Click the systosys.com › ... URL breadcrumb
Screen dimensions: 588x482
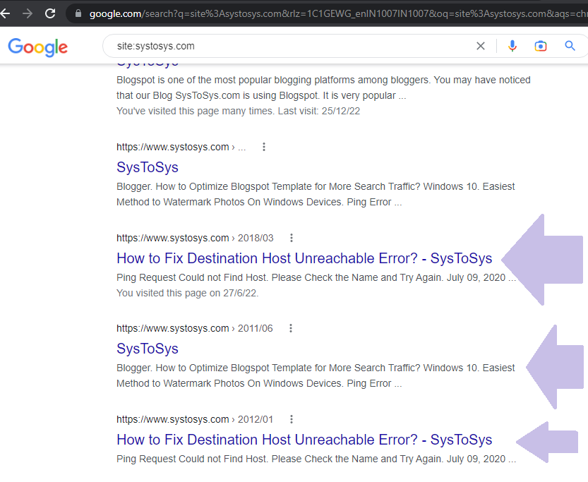(x=181, y=147)
